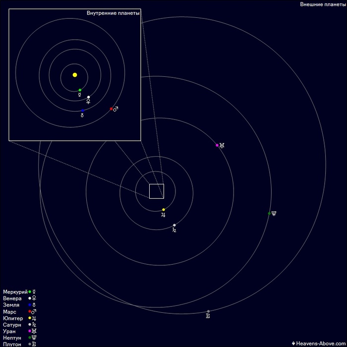Select the gray Pluto dot on its orbit

[x=208, y=311]
